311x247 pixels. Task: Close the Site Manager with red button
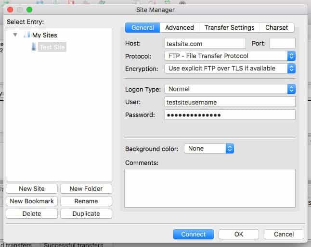tap(10, 10)
